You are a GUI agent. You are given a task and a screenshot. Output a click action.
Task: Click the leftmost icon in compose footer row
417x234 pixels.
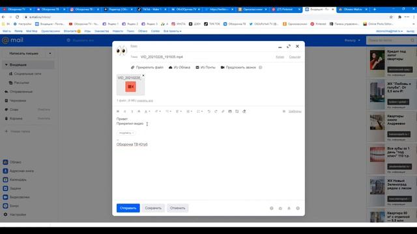272,208
